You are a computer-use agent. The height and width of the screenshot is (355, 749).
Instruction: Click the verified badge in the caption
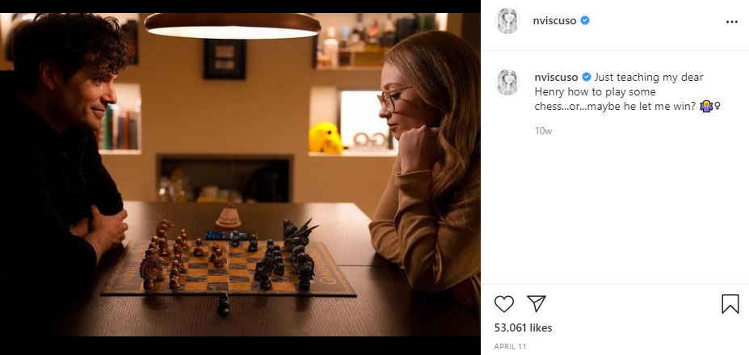[x=586, y=78]
